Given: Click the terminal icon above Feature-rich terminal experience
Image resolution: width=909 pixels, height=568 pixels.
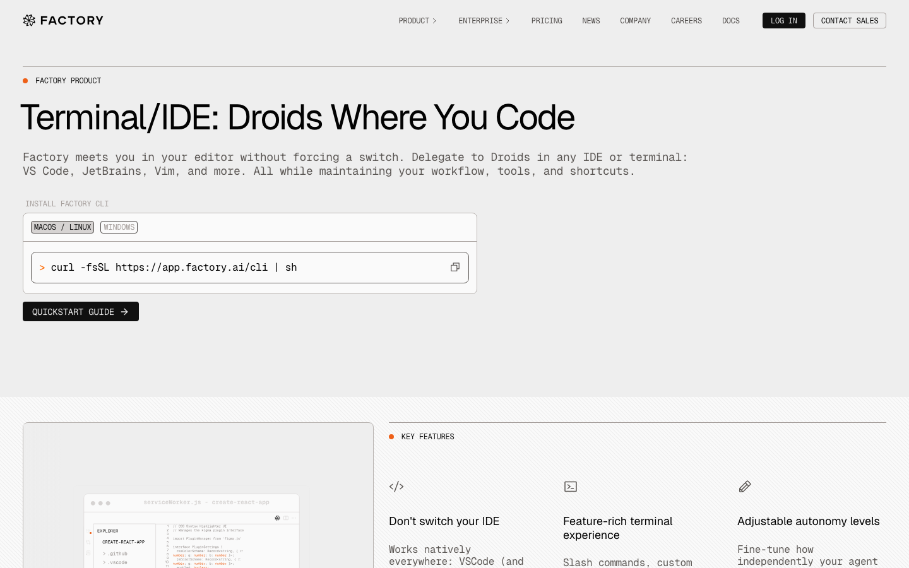Looking at the screenshot, I should click(x=571, y=487).
